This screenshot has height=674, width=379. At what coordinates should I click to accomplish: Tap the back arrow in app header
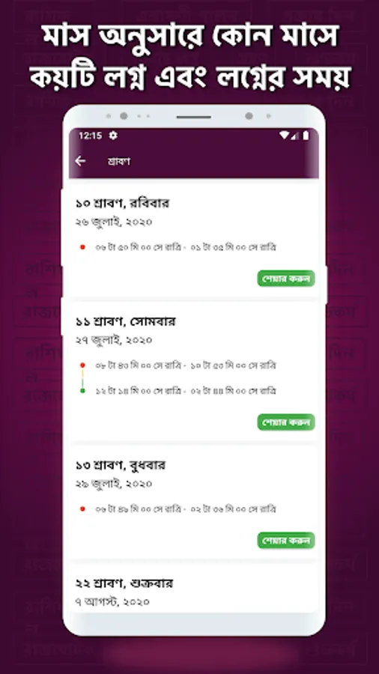[80, 161]
